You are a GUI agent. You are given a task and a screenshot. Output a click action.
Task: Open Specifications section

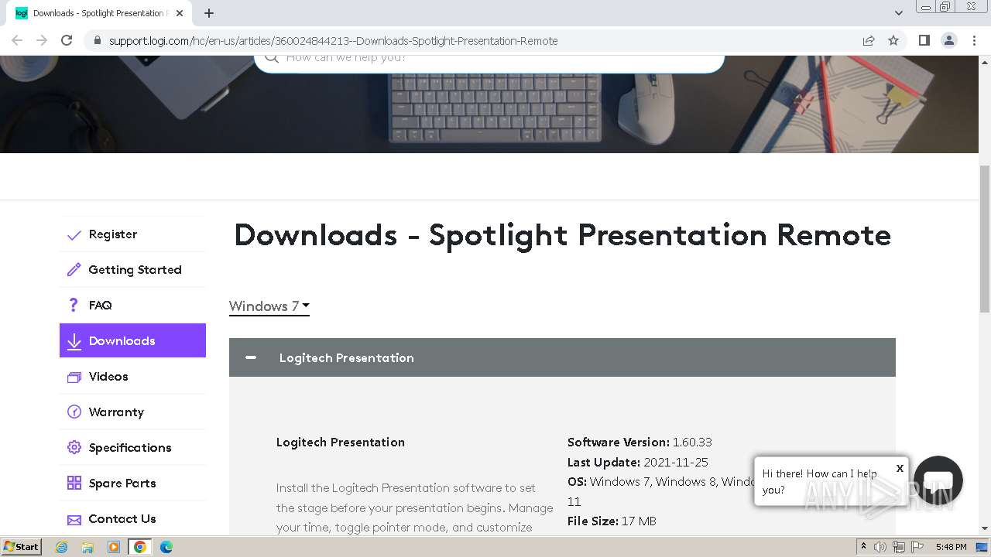coord(130,448)
